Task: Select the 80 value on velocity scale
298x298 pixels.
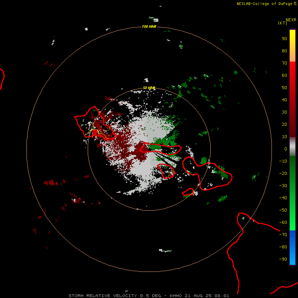Action: (284, 51)
